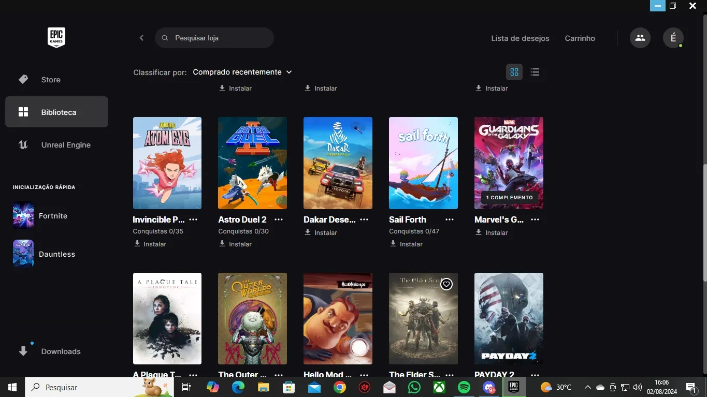The width and height of the screenshot is (707, 397).
Task: Launch Fortnite from quick launch
Action: (40, 216)
